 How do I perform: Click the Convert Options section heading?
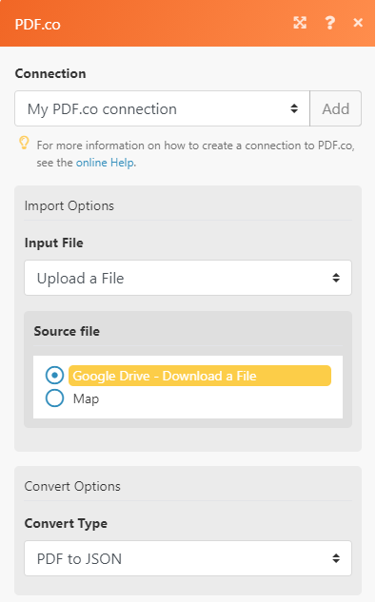(x=72, y=486)
